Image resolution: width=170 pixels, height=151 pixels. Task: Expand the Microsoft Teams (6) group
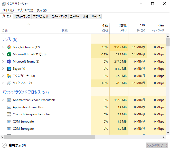click(3, 62)
